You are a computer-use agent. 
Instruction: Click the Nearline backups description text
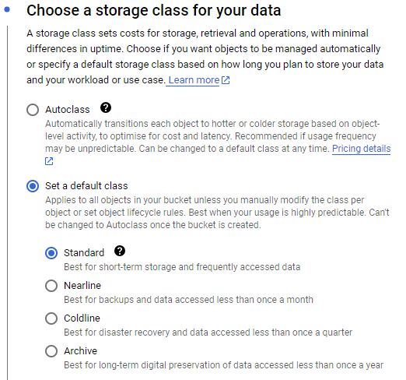point(188,300)
